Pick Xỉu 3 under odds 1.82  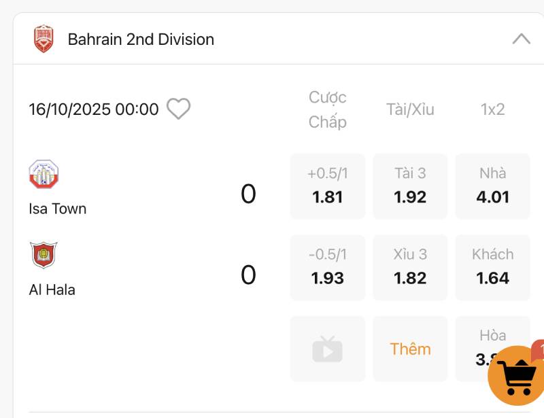coord(410,267)
